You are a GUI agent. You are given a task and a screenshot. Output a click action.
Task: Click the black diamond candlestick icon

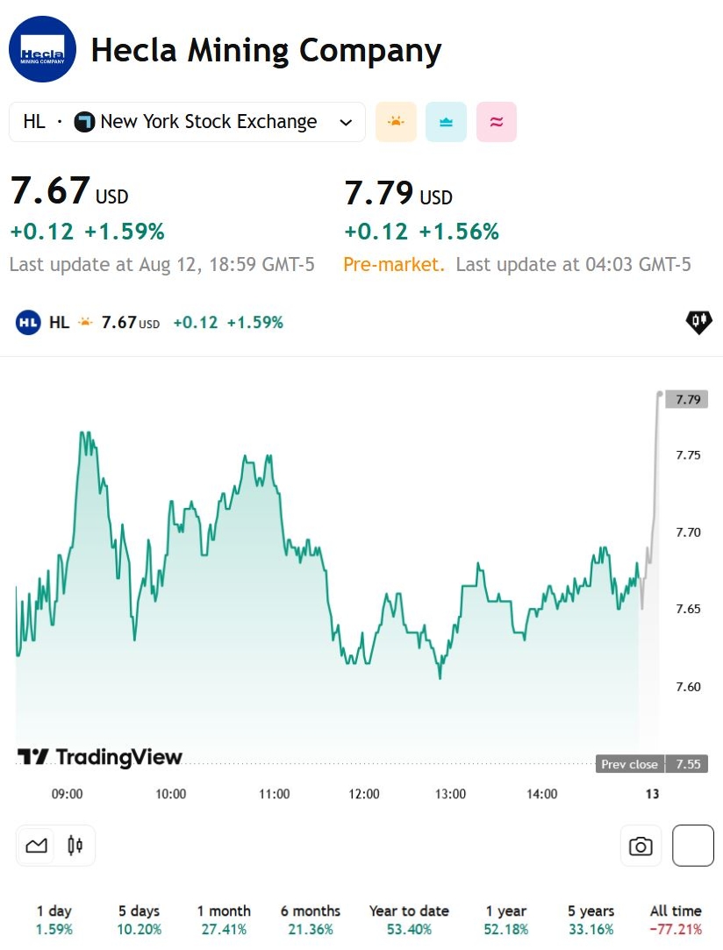pos(698,322)
